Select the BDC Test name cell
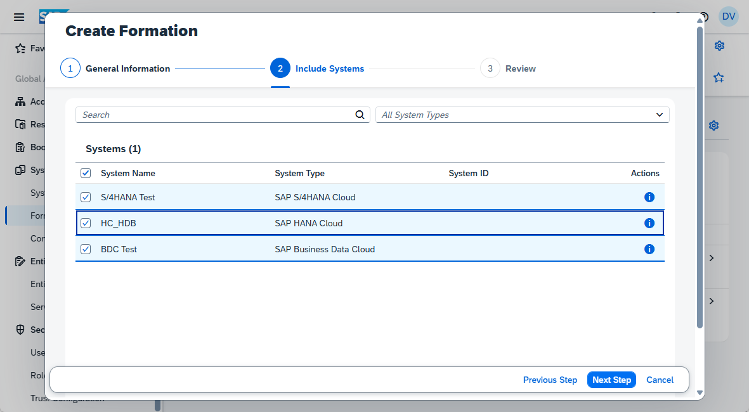 point(119,249)
